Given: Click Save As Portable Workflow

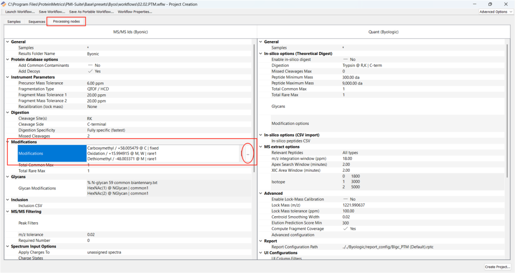Looking at the screenshot, I should [x=91, y=12].
